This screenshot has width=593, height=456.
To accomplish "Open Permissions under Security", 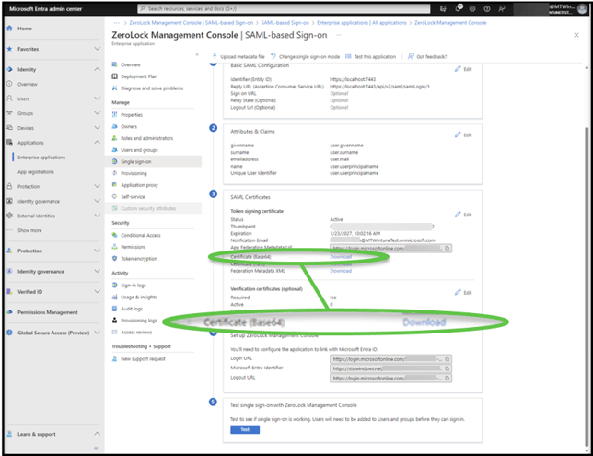I will point(134,247).
